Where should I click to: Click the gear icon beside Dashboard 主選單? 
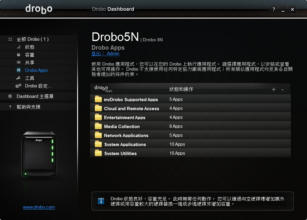[x=10, y=96]
